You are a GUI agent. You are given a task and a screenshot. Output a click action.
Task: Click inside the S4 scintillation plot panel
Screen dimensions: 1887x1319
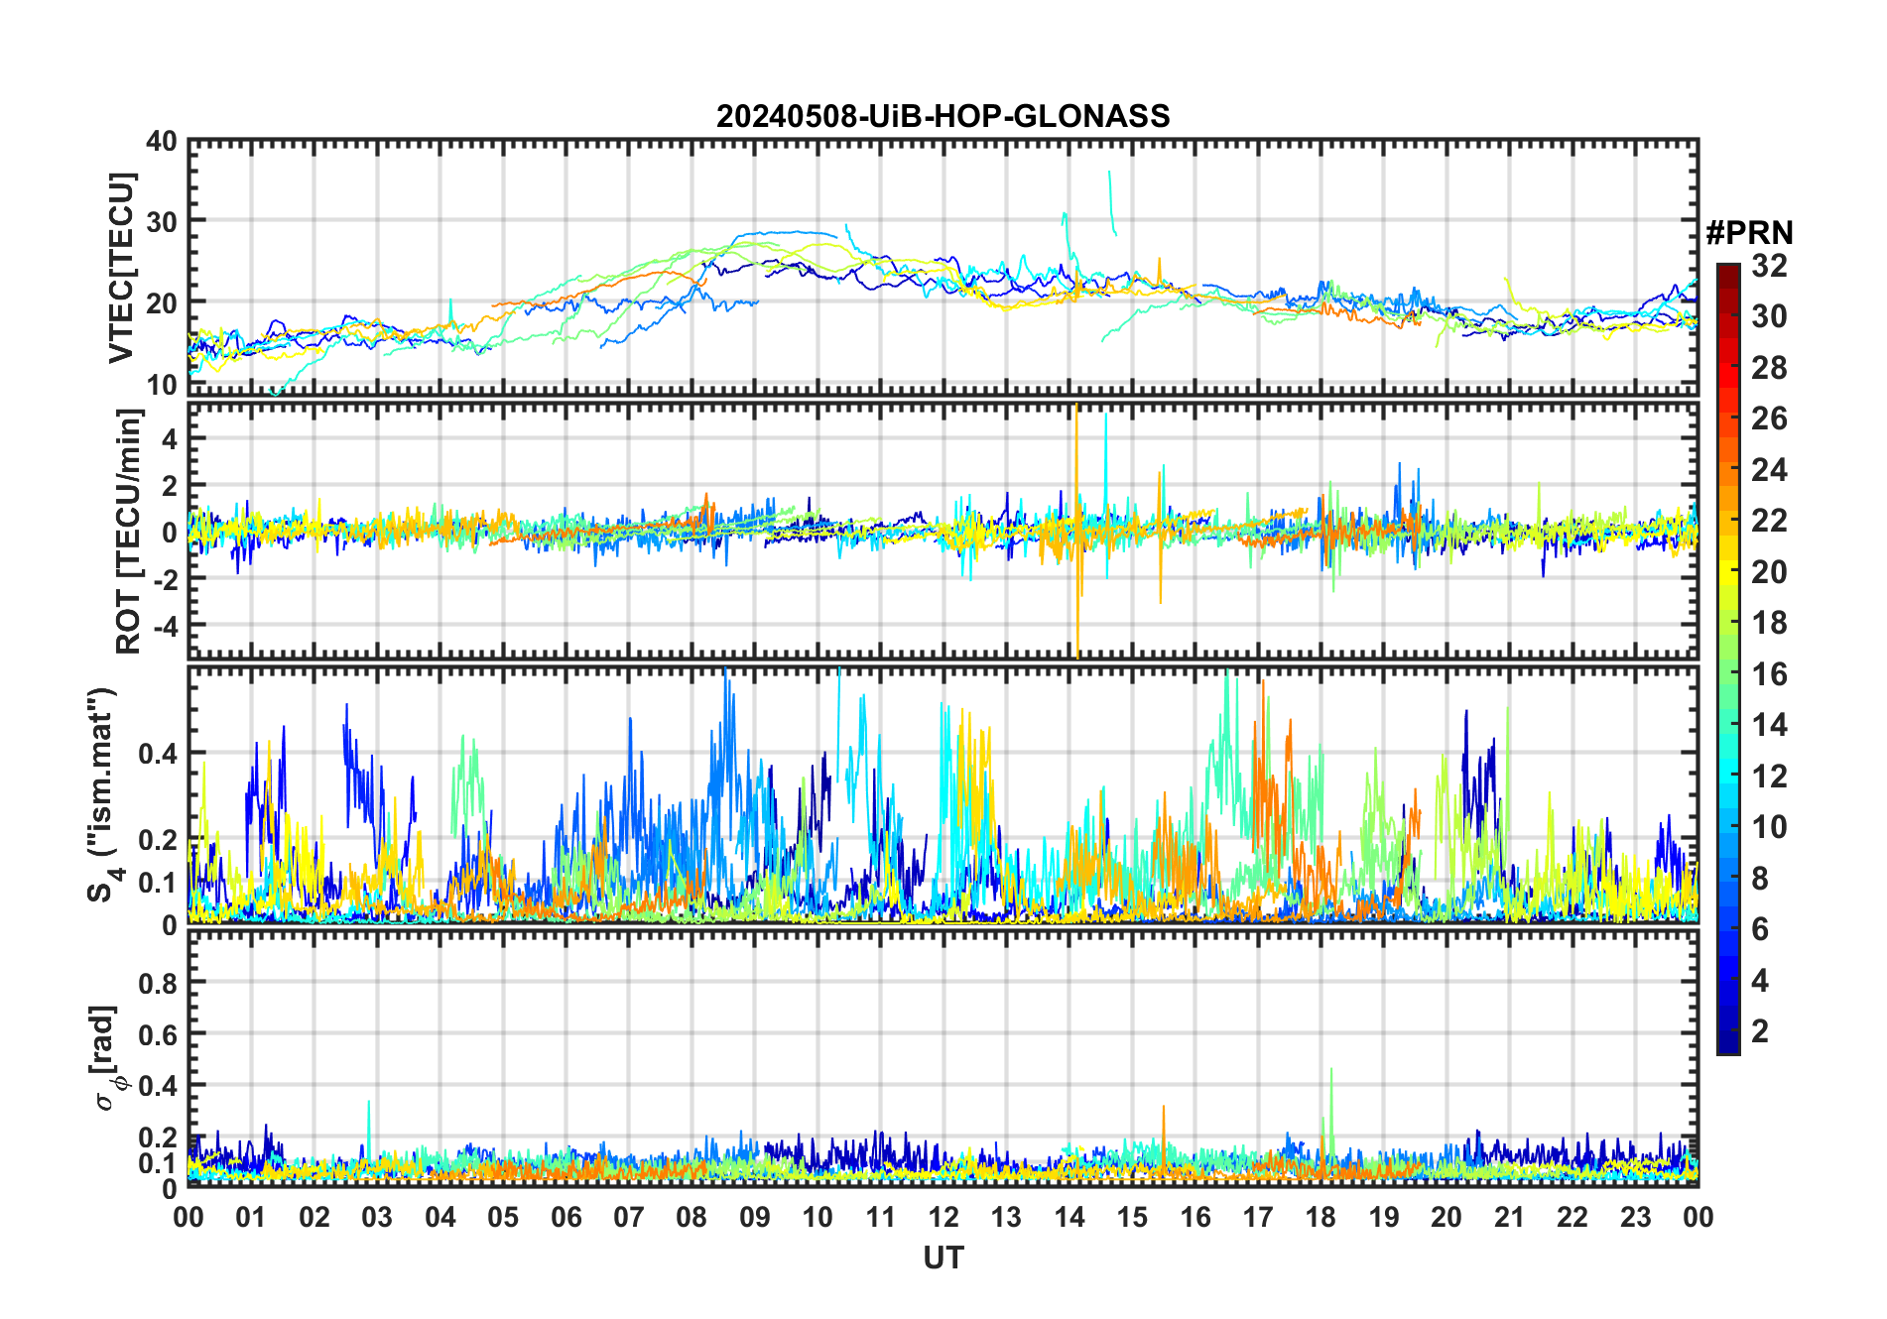pyautogui.click(x=943, y=794)
